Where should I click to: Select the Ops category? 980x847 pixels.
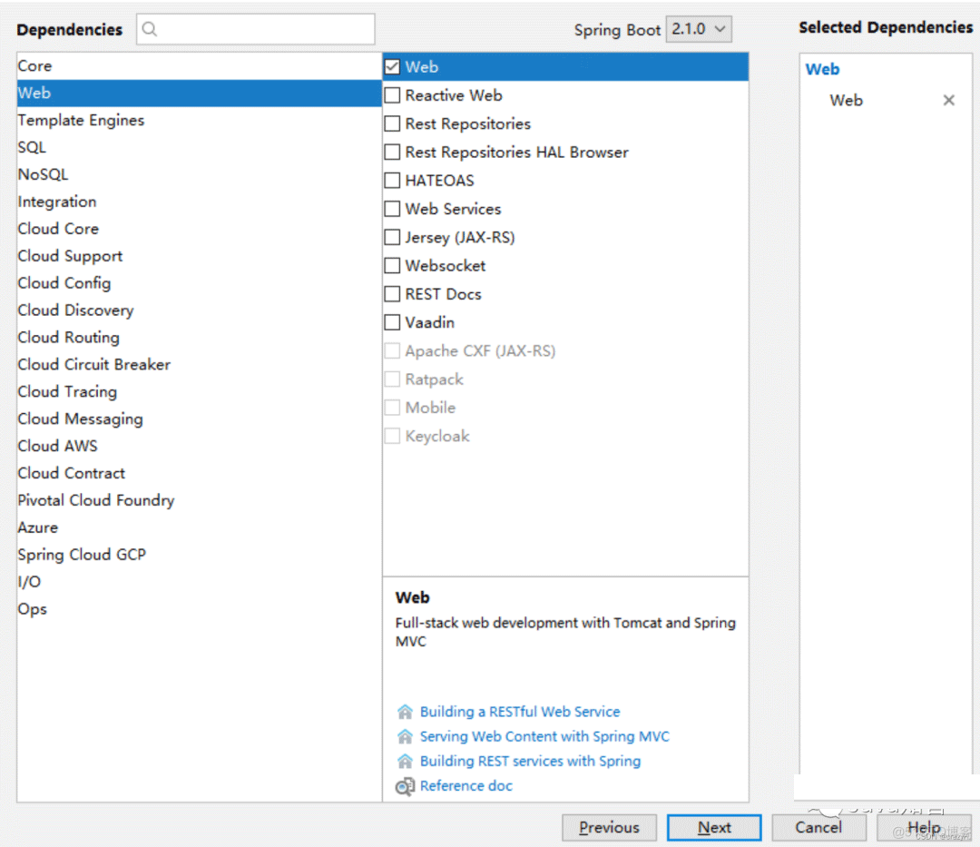click(x=199, y=609)
